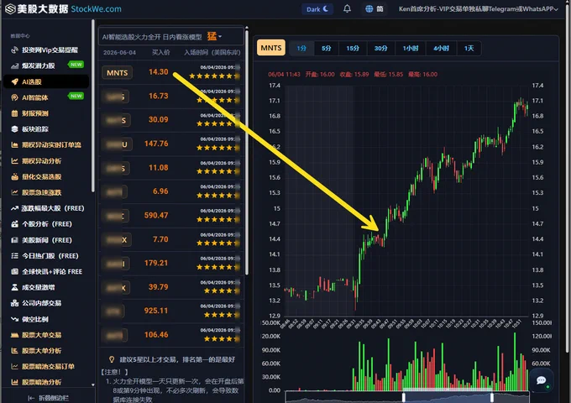Expand the Ken首席分析 account dropdown

click(x=478, y=9)
